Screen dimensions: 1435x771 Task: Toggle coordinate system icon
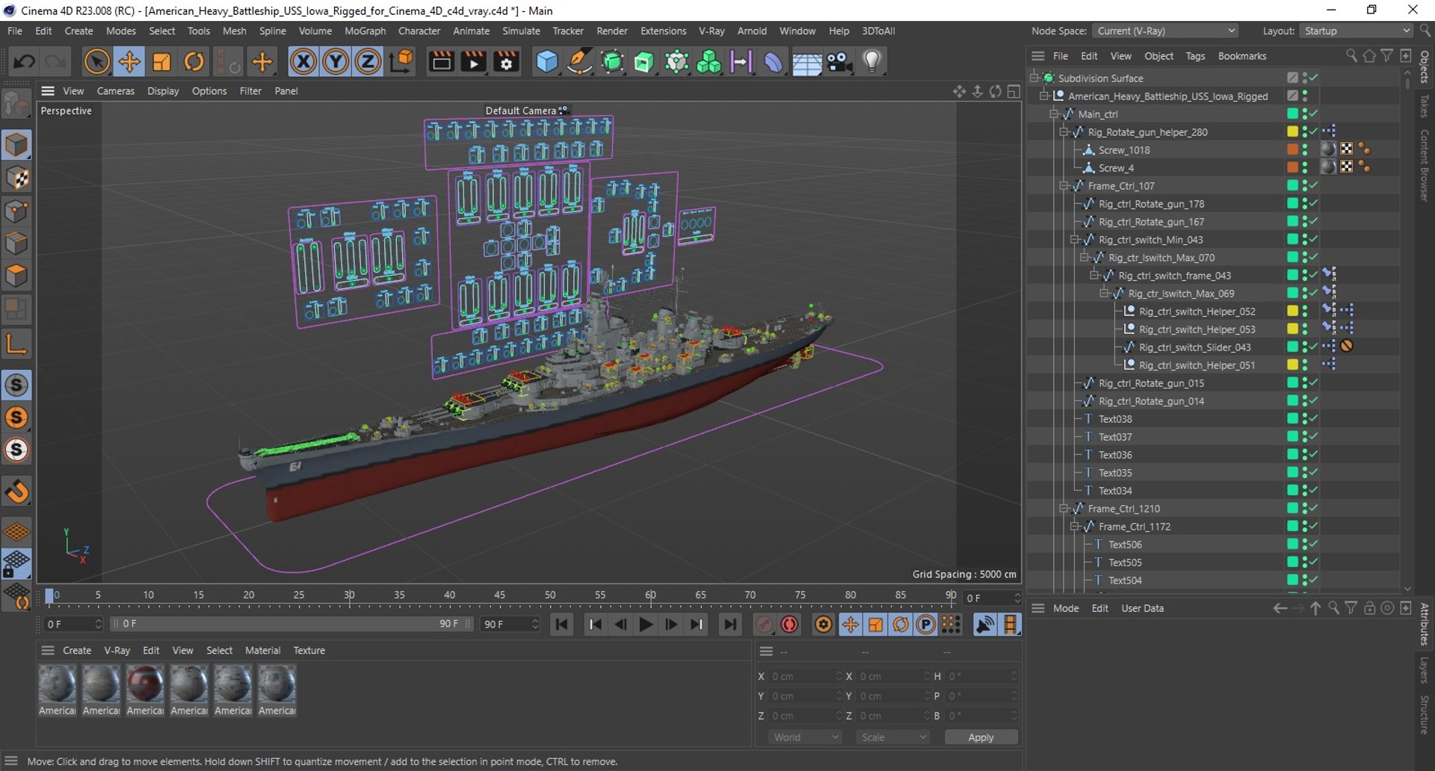pyautogui.click(x=401, y=62)
